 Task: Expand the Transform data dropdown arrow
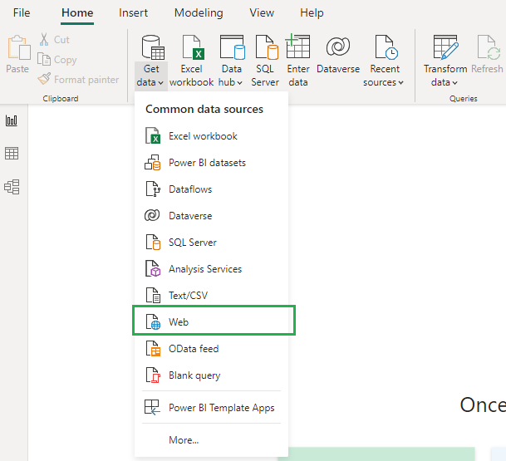click(x=454, y=82)
